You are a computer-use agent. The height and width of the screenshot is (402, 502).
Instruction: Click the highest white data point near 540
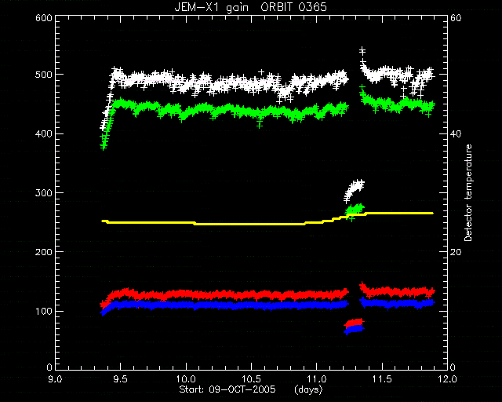[x=362, y=50]
